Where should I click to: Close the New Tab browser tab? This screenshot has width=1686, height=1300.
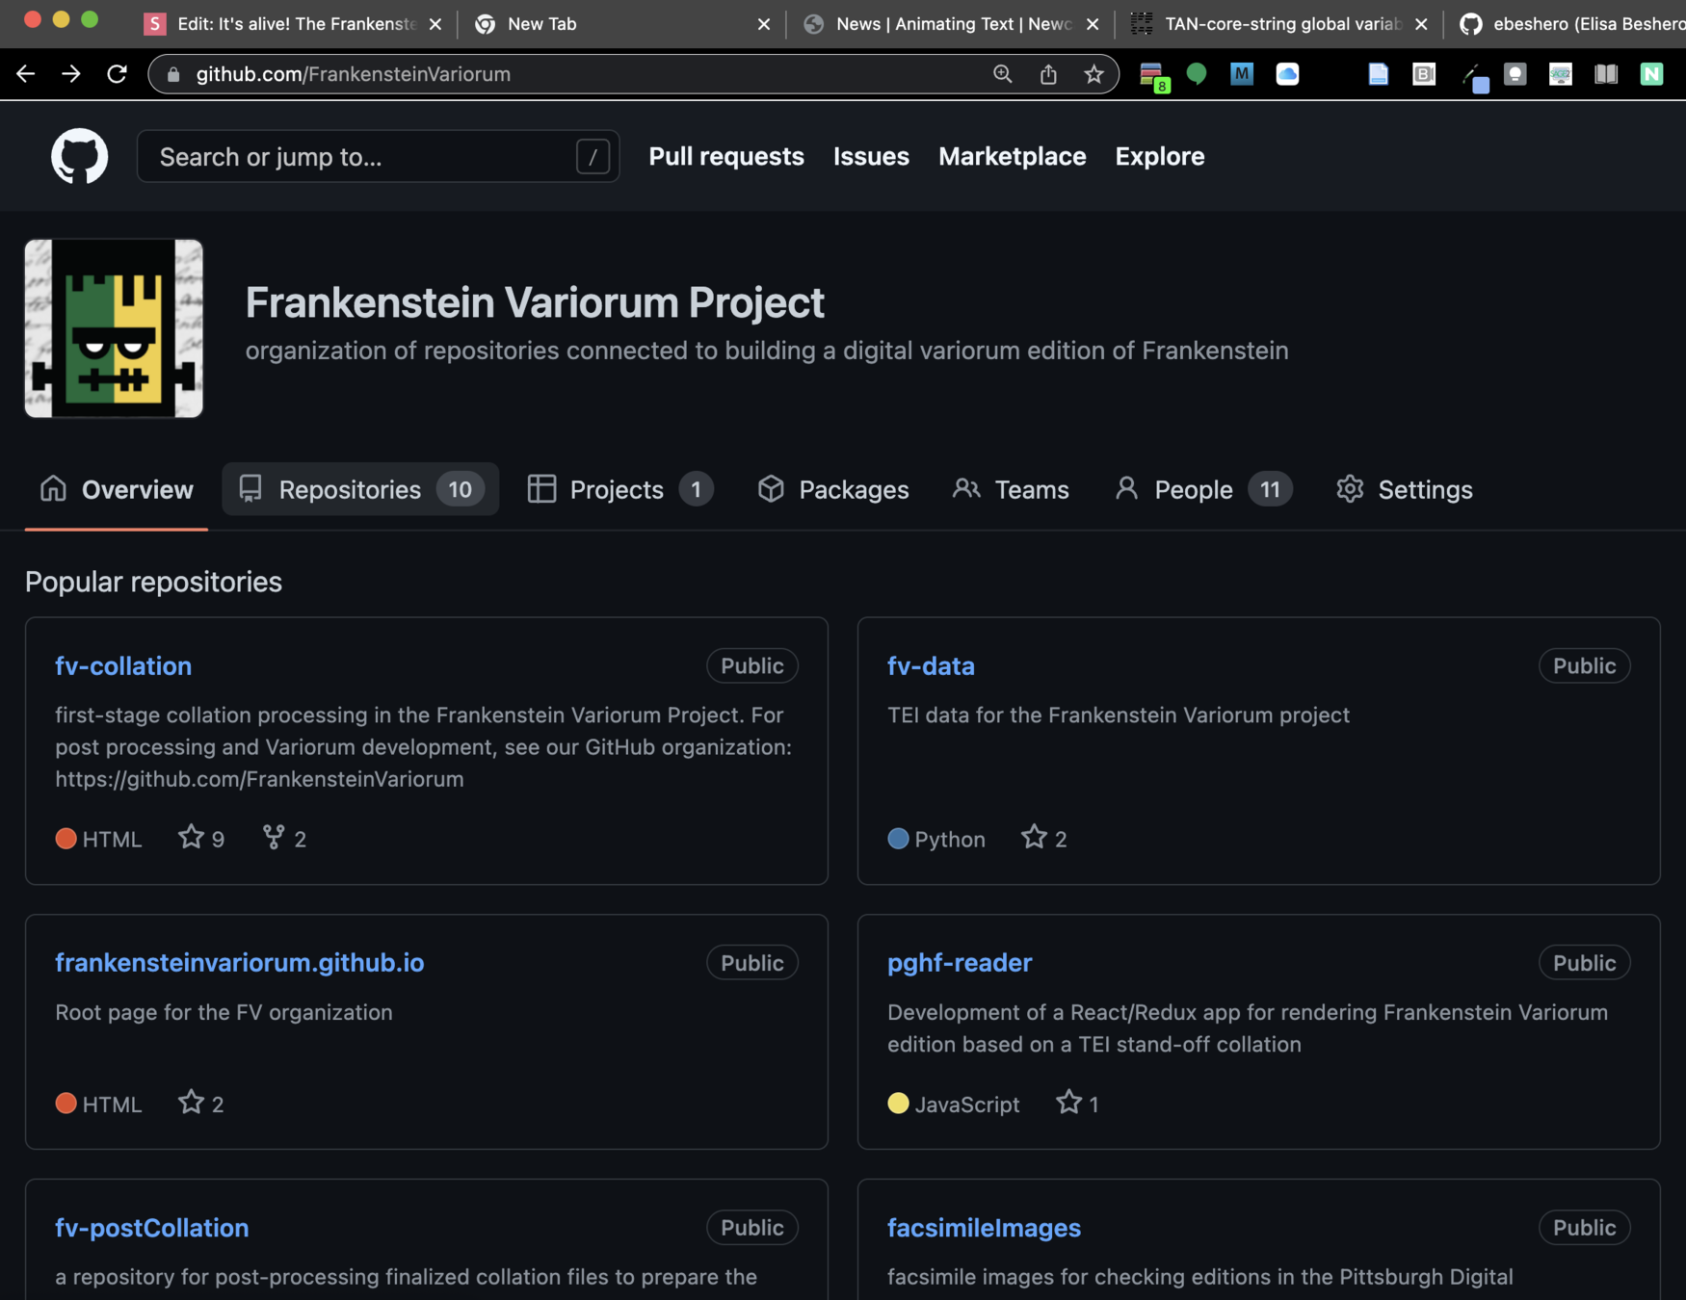click(764, 24)
